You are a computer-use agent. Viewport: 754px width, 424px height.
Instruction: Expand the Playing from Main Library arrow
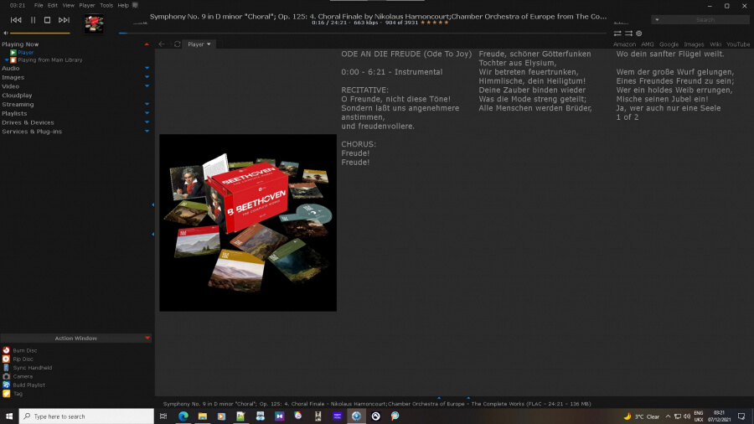click(x=7, y=60)
